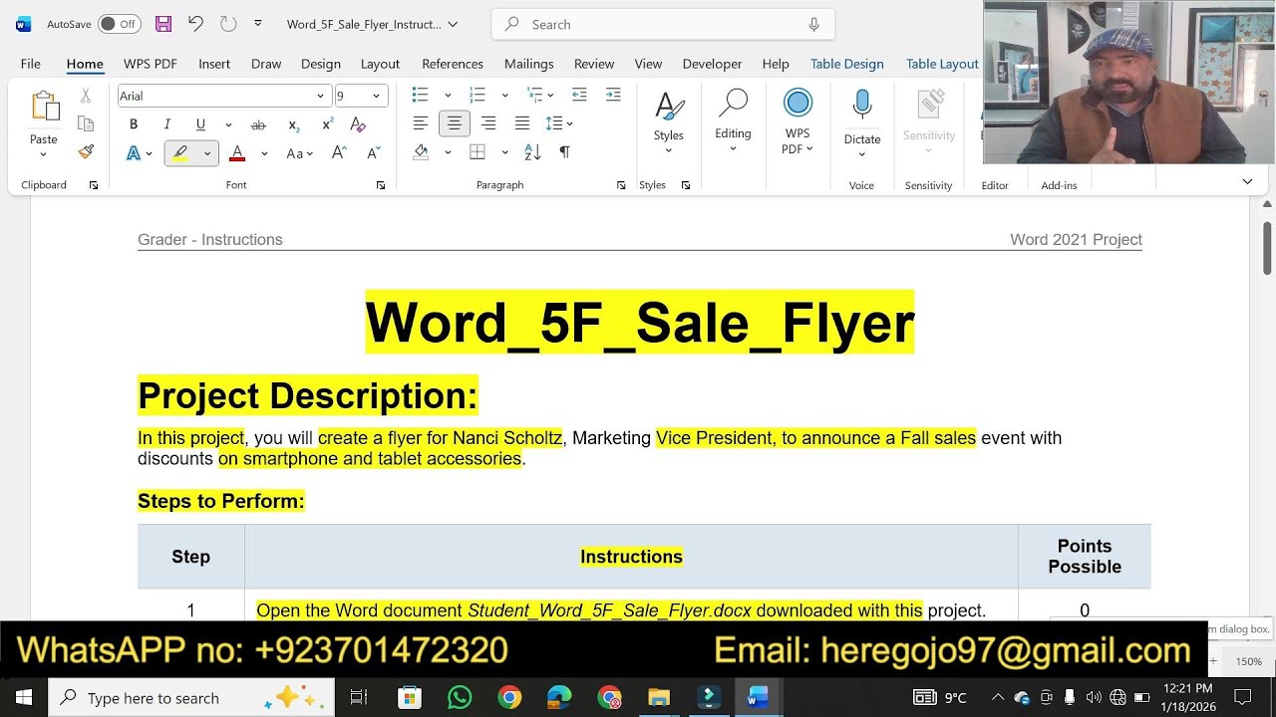Toggle Bold formatting
1276x717 pixels.
pyautogui.click(x=134, y=124)
